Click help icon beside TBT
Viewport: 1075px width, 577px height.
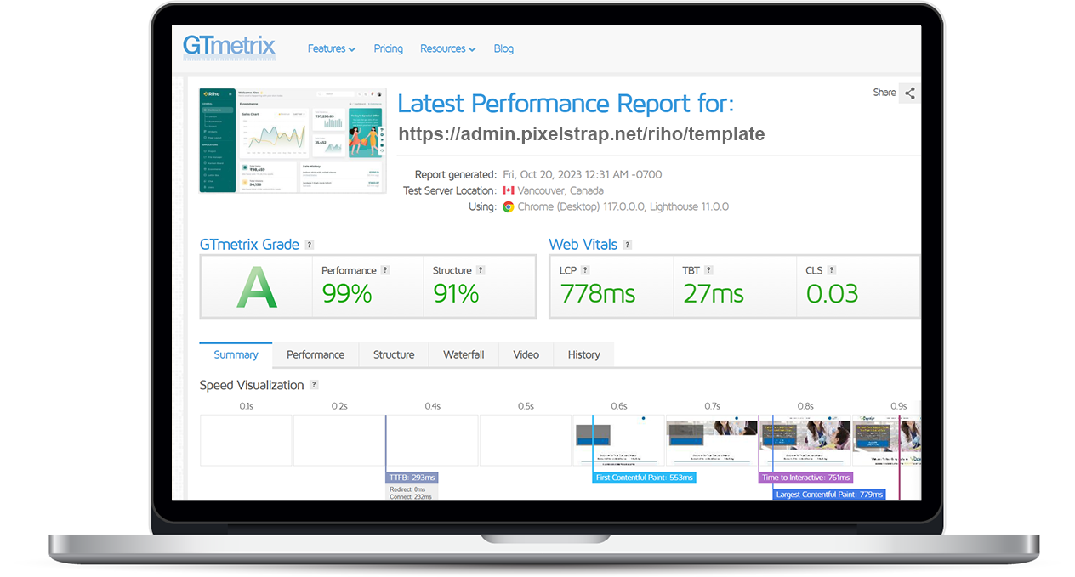pos(708,270)
